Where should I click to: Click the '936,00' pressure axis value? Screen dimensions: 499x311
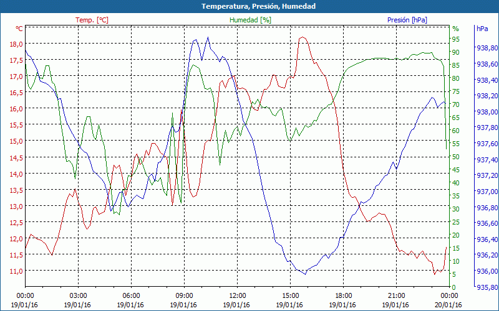point(487,271)
